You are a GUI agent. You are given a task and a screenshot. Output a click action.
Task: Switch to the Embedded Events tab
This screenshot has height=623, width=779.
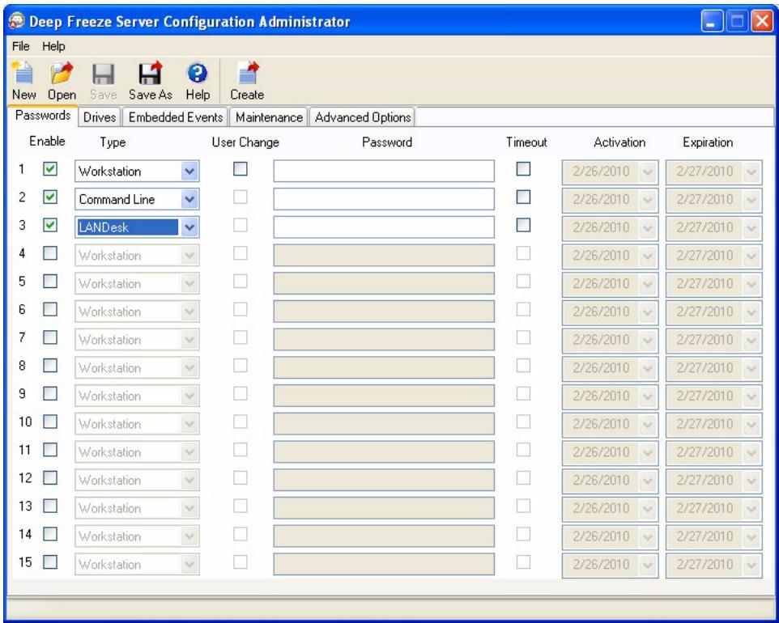tap(176, 117)
